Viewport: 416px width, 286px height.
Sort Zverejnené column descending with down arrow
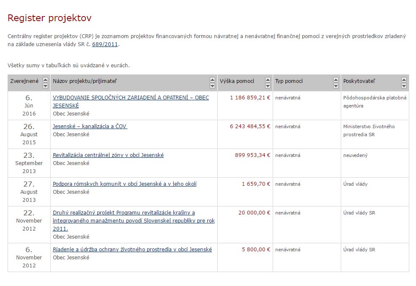45,86
